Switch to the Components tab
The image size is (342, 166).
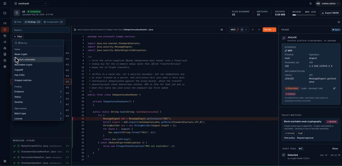pos(53,22)
